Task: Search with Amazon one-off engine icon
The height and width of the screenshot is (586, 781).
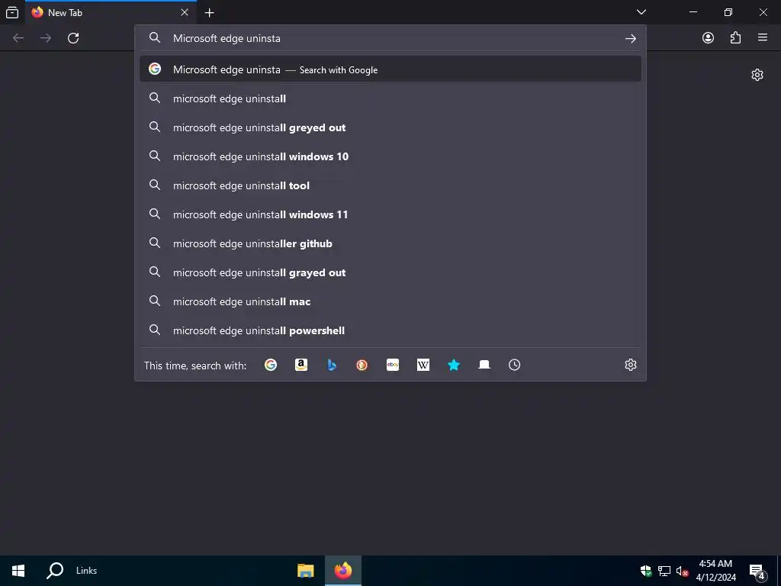Action: [301, 365]
